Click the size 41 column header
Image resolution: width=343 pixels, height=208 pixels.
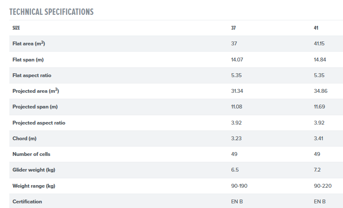pyautogui.click(x=316, y=28)
